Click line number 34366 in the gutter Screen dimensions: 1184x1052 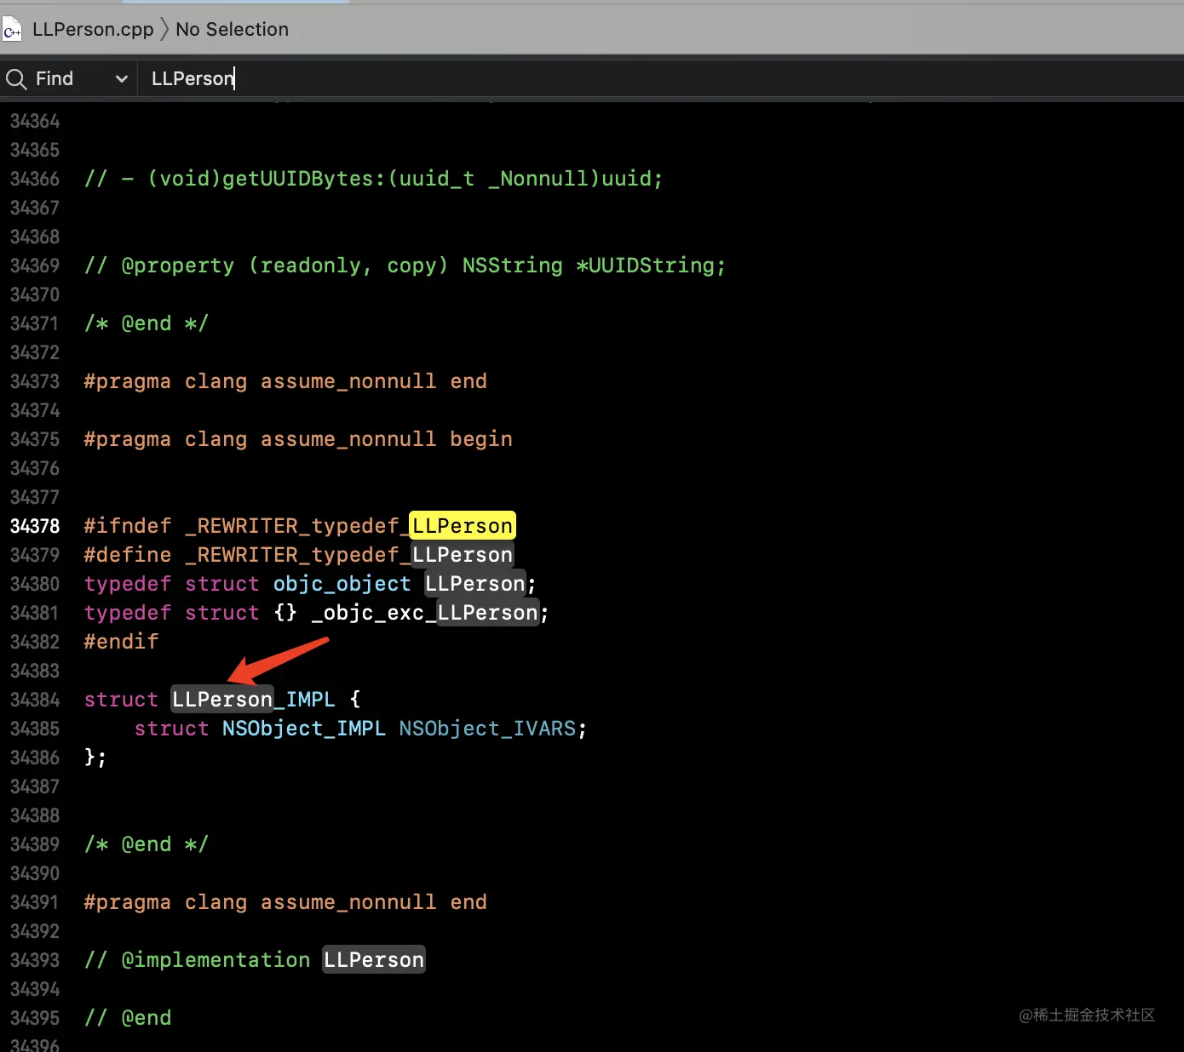coord(35,179)
